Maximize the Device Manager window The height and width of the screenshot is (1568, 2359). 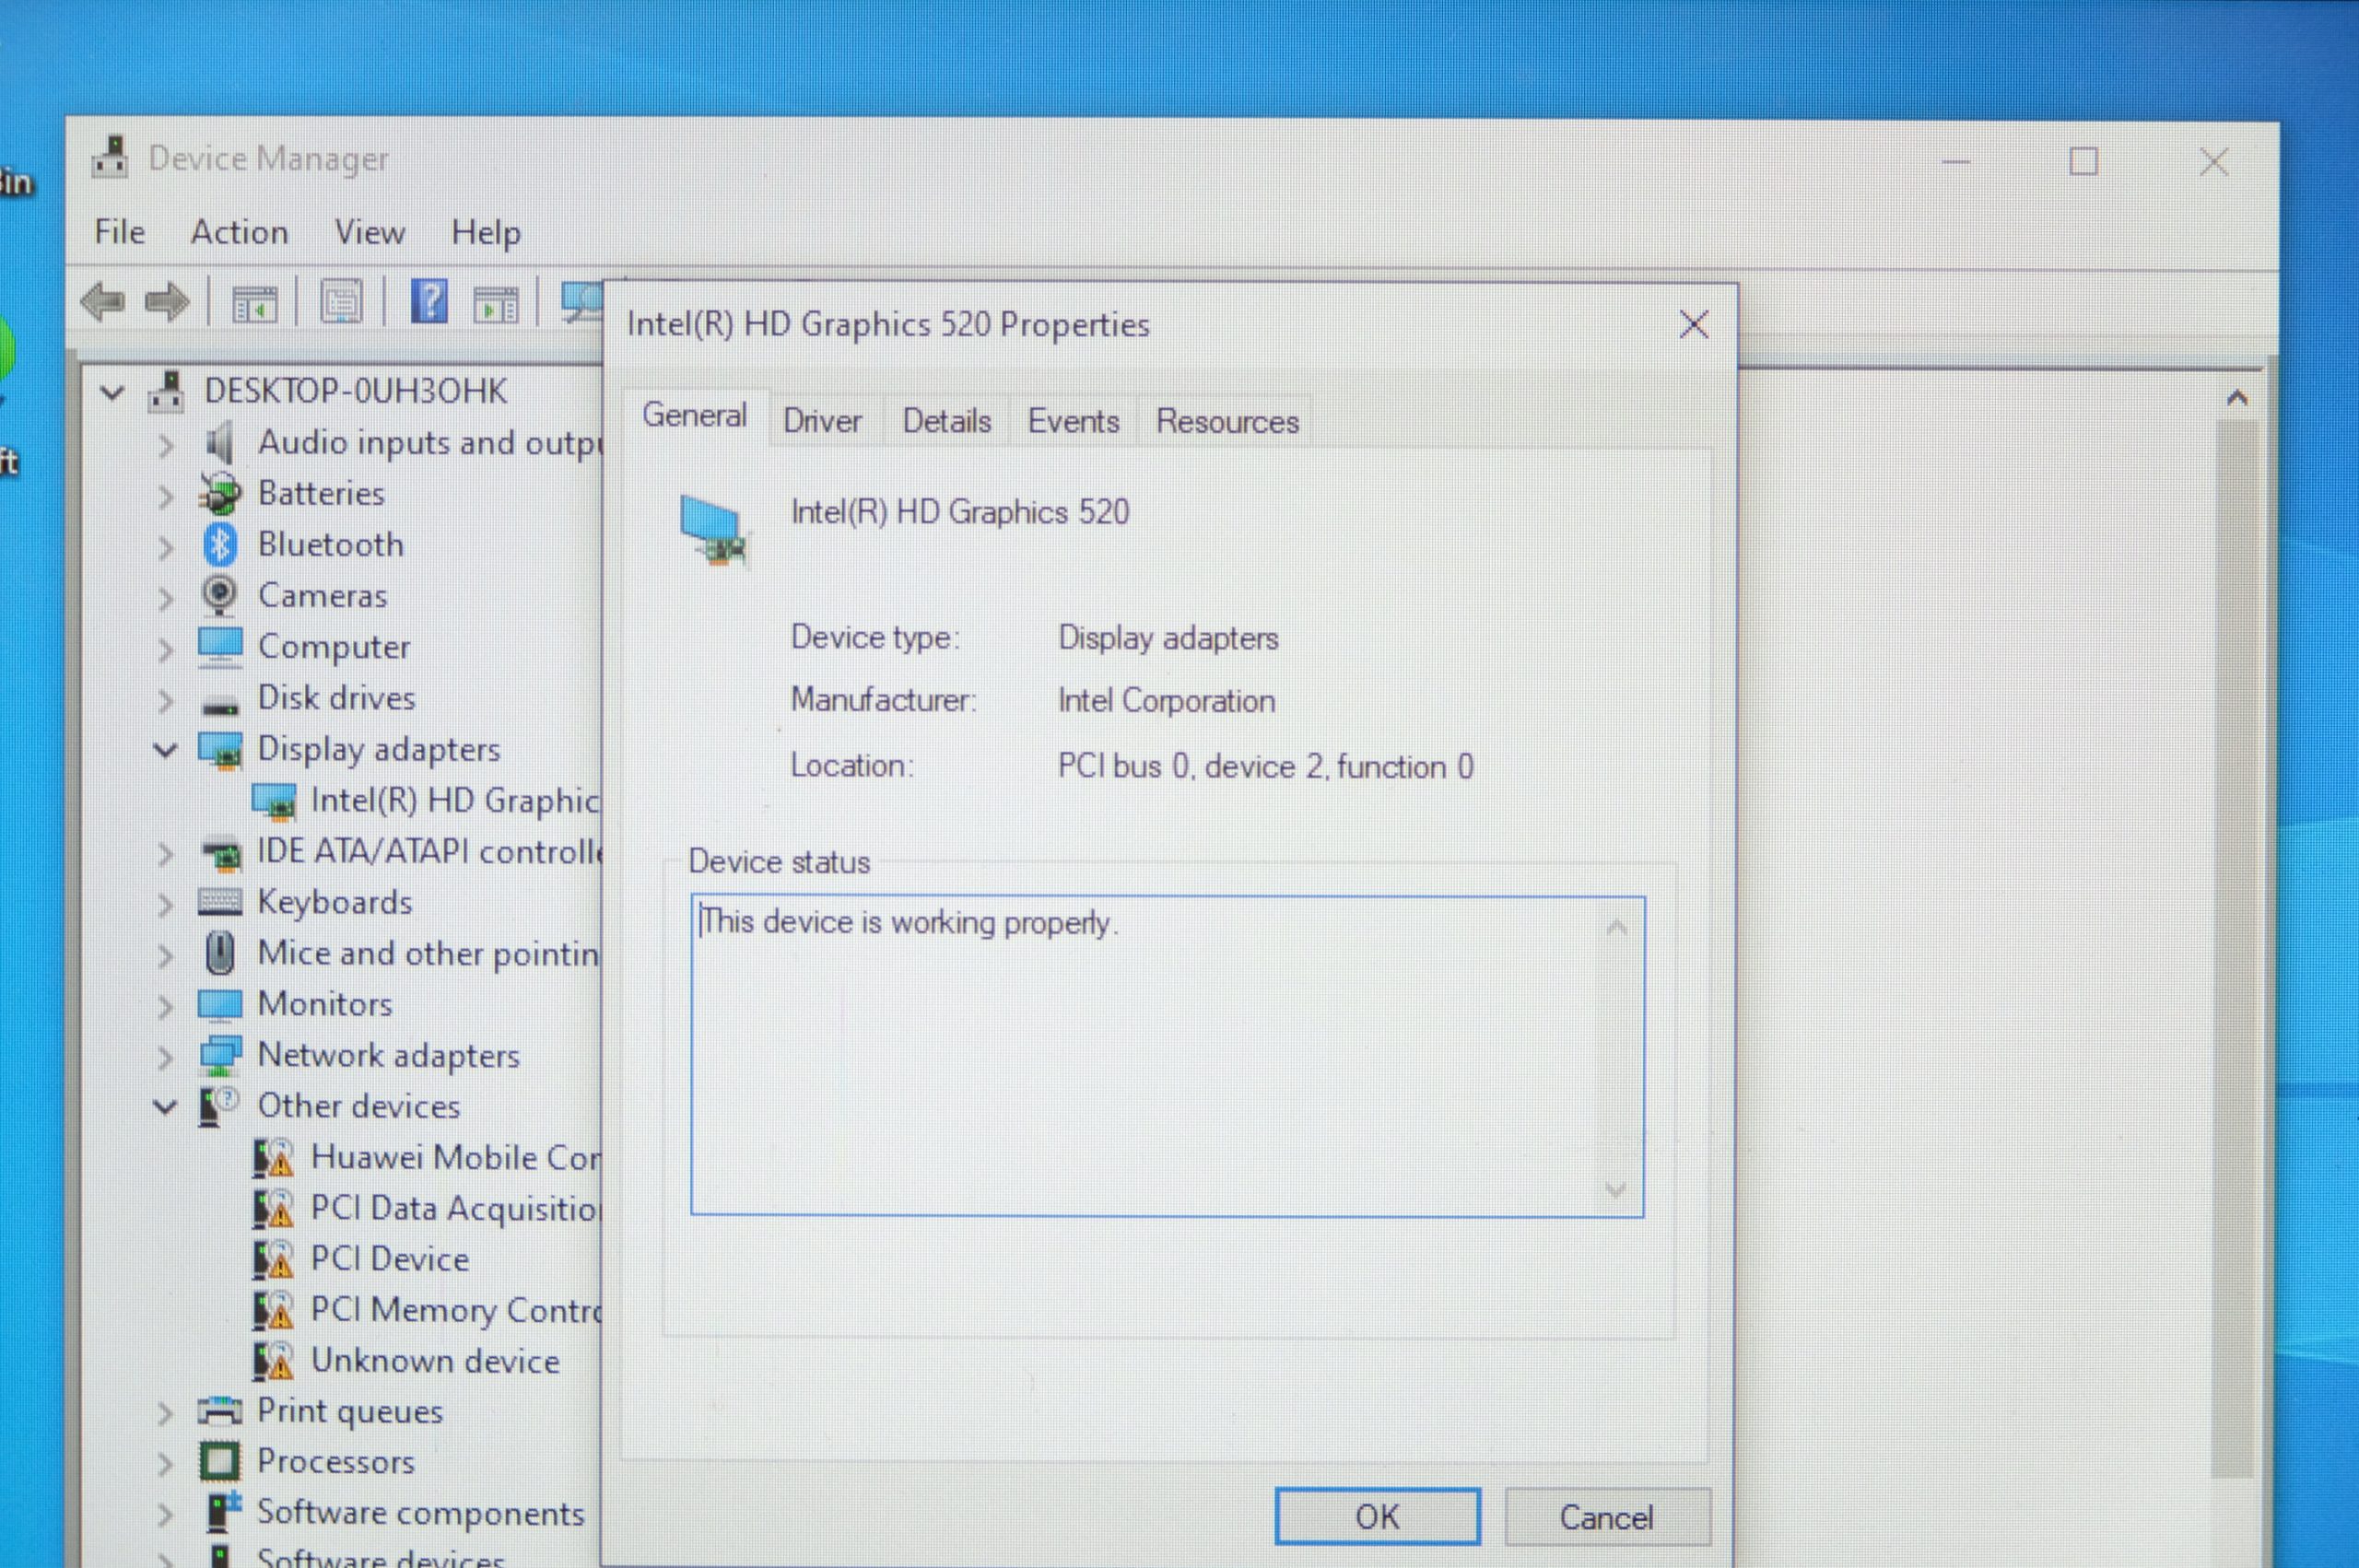(x=2083, y=161)
